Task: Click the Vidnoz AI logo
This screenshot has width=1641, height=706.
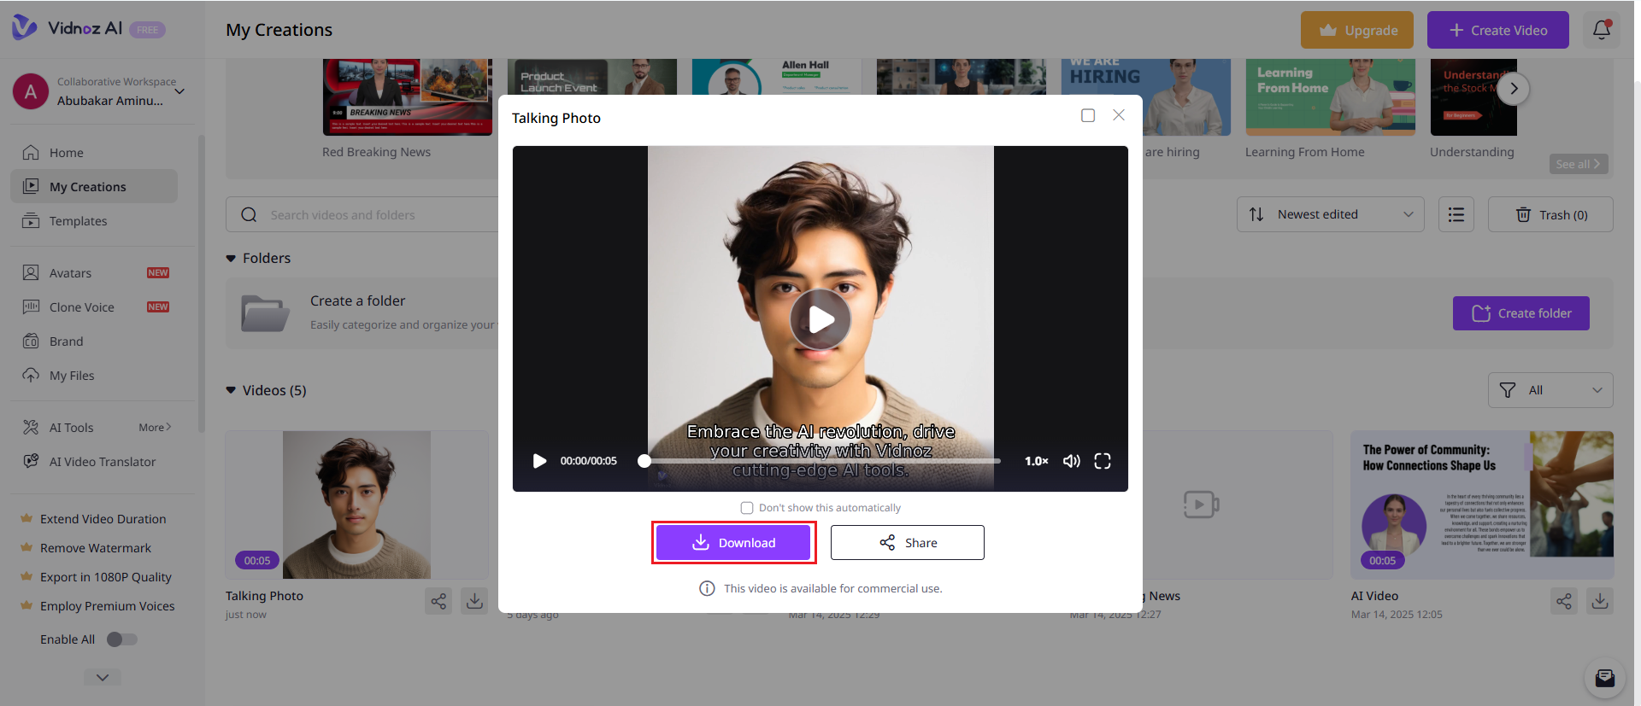Action: pyautogui.click(x=68, y=28)
